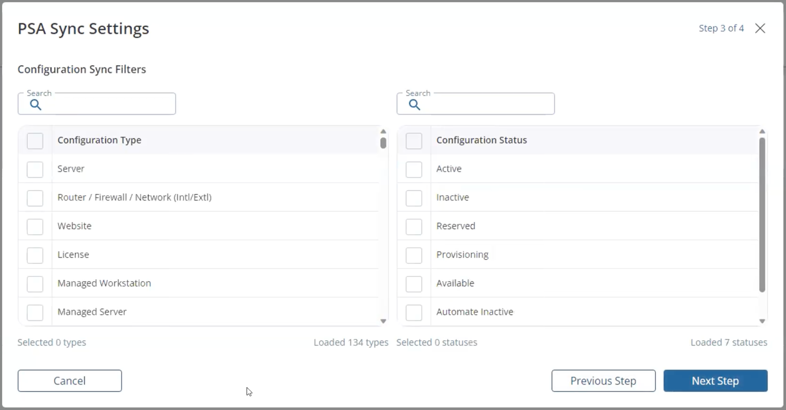
Task: Click the 'Selected 0 types' text
Action: pyautogui.click(x=52, y=342)
